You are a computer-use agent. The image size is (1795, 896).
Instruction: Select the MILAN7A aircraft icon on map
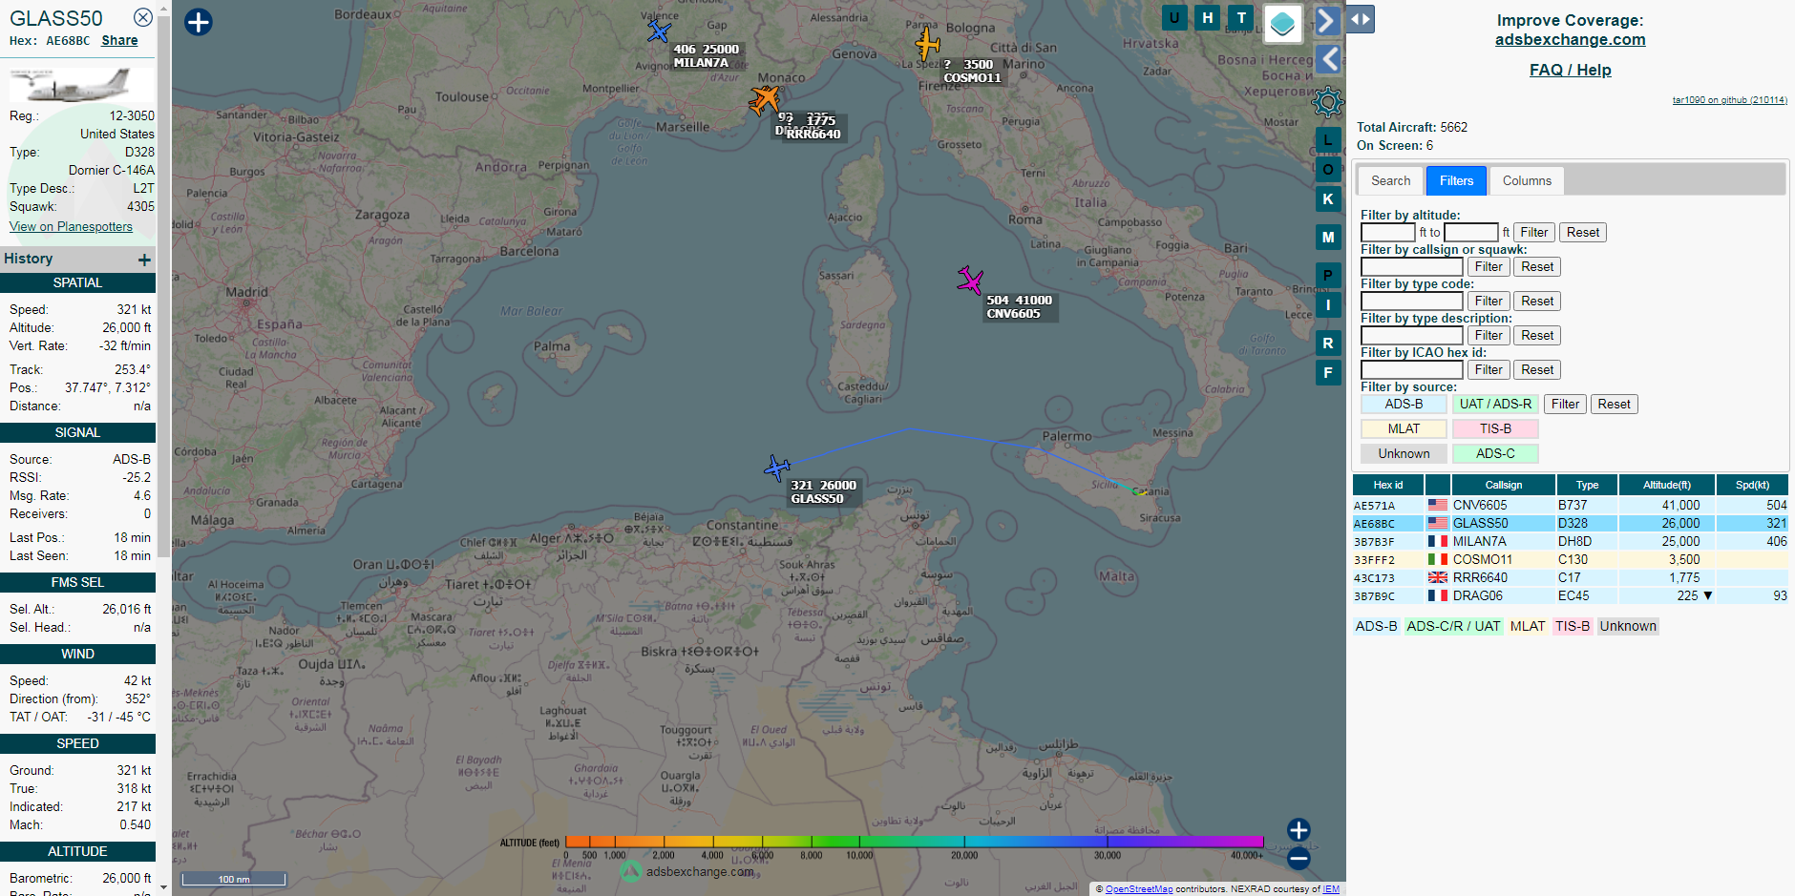(x=659, y=31)
